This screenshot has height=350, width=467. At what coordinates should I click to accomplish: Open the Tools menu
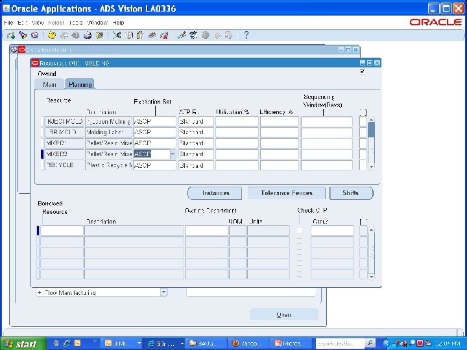pos(76,23)
